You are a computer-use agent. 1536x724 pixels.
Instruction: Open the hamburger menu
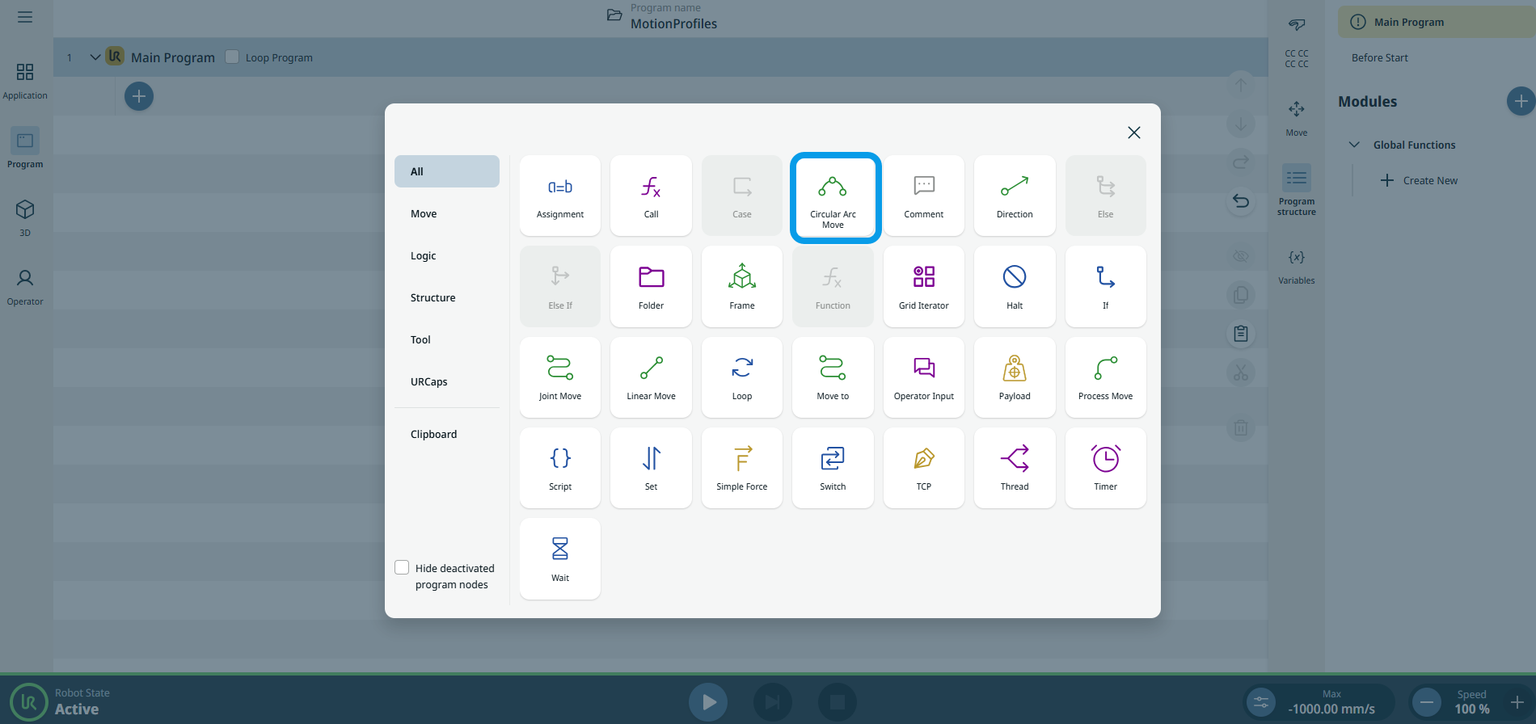point(25,17)
